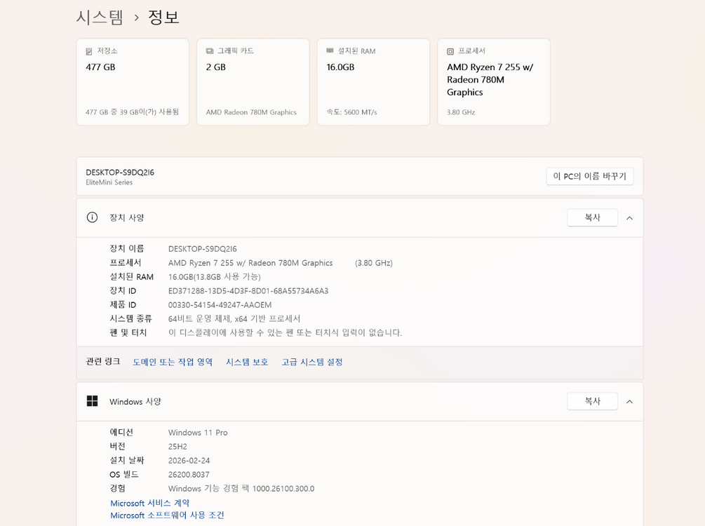Click the processor (프로세서) chip icon
The width and height of the screenshot is (705, 526).
[x=449, y=50]
